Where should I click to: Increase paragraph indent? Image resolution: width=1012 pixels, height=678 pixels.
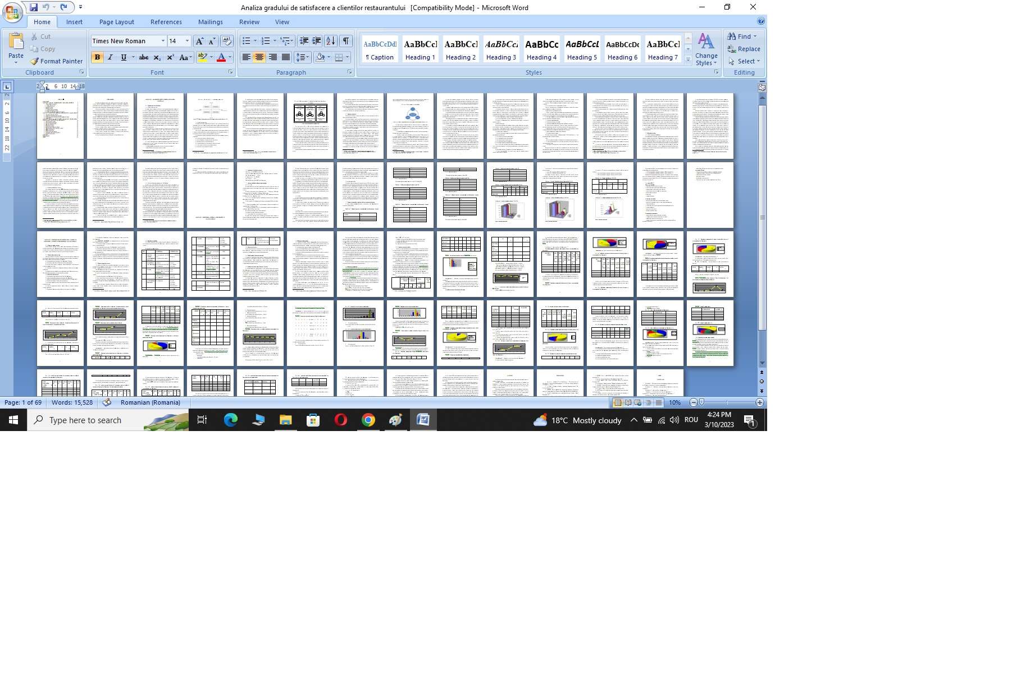click(x=317, y=41)
